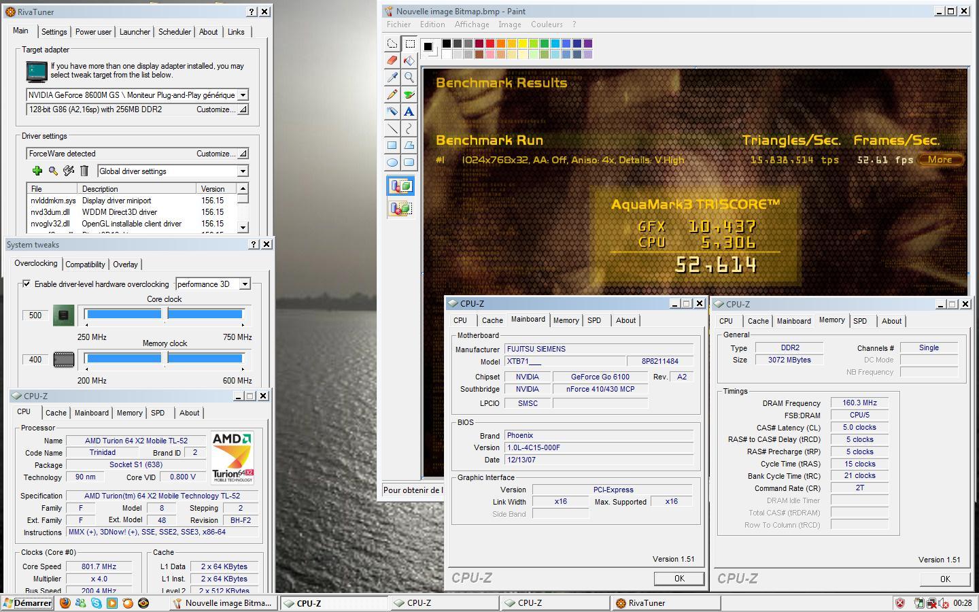Screen dimensions: 979x612
Task: Click the More button in AquaMark results
Action: [x=940, y=160]
